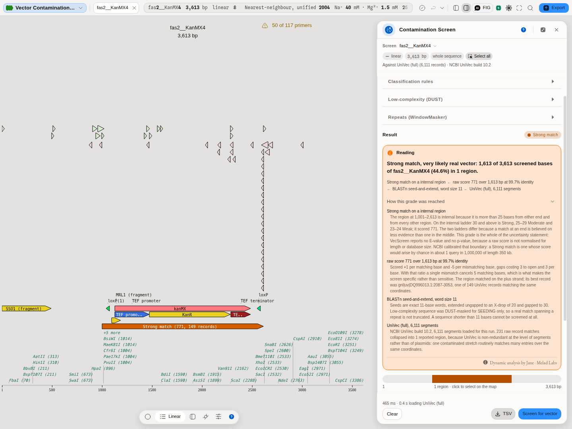
Task: Expand the +5 more enzymes label
Action: [112, 333]
